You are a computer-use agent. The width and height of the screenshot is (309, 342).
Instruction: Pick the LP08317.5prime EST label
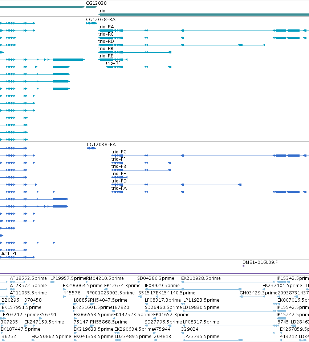[201, 322]
